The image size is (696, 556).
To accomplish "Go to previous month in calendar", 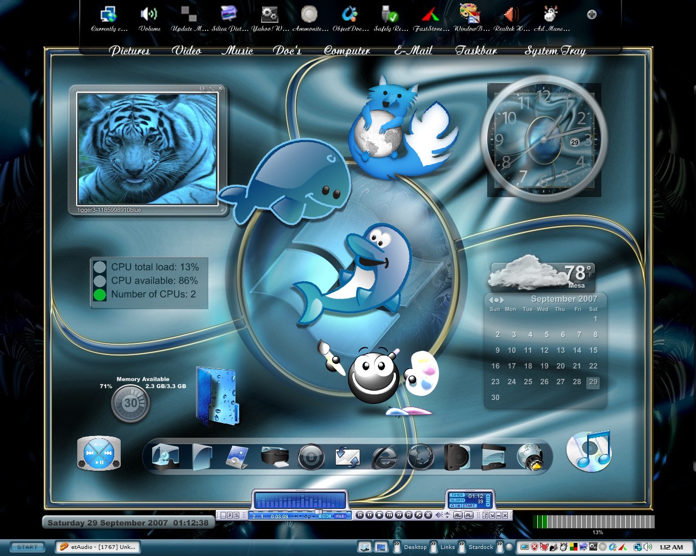I will click(491, 300).
